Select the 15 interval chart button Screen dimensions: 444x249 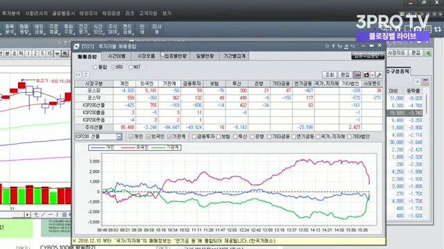49,53
